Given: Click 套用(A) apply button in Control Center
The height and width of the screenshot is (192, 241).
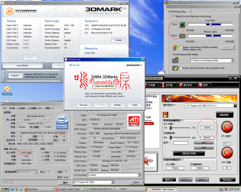Looking at the screenshot, I should click(186, 180).
